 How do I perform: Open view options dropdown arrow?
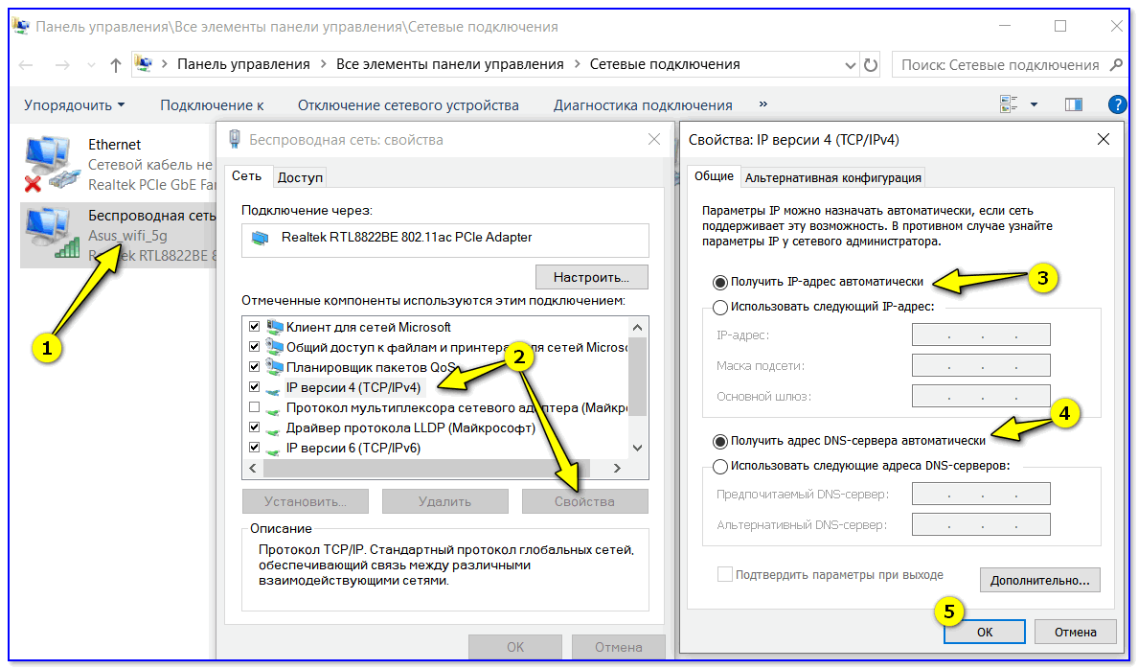(1034, 104)
